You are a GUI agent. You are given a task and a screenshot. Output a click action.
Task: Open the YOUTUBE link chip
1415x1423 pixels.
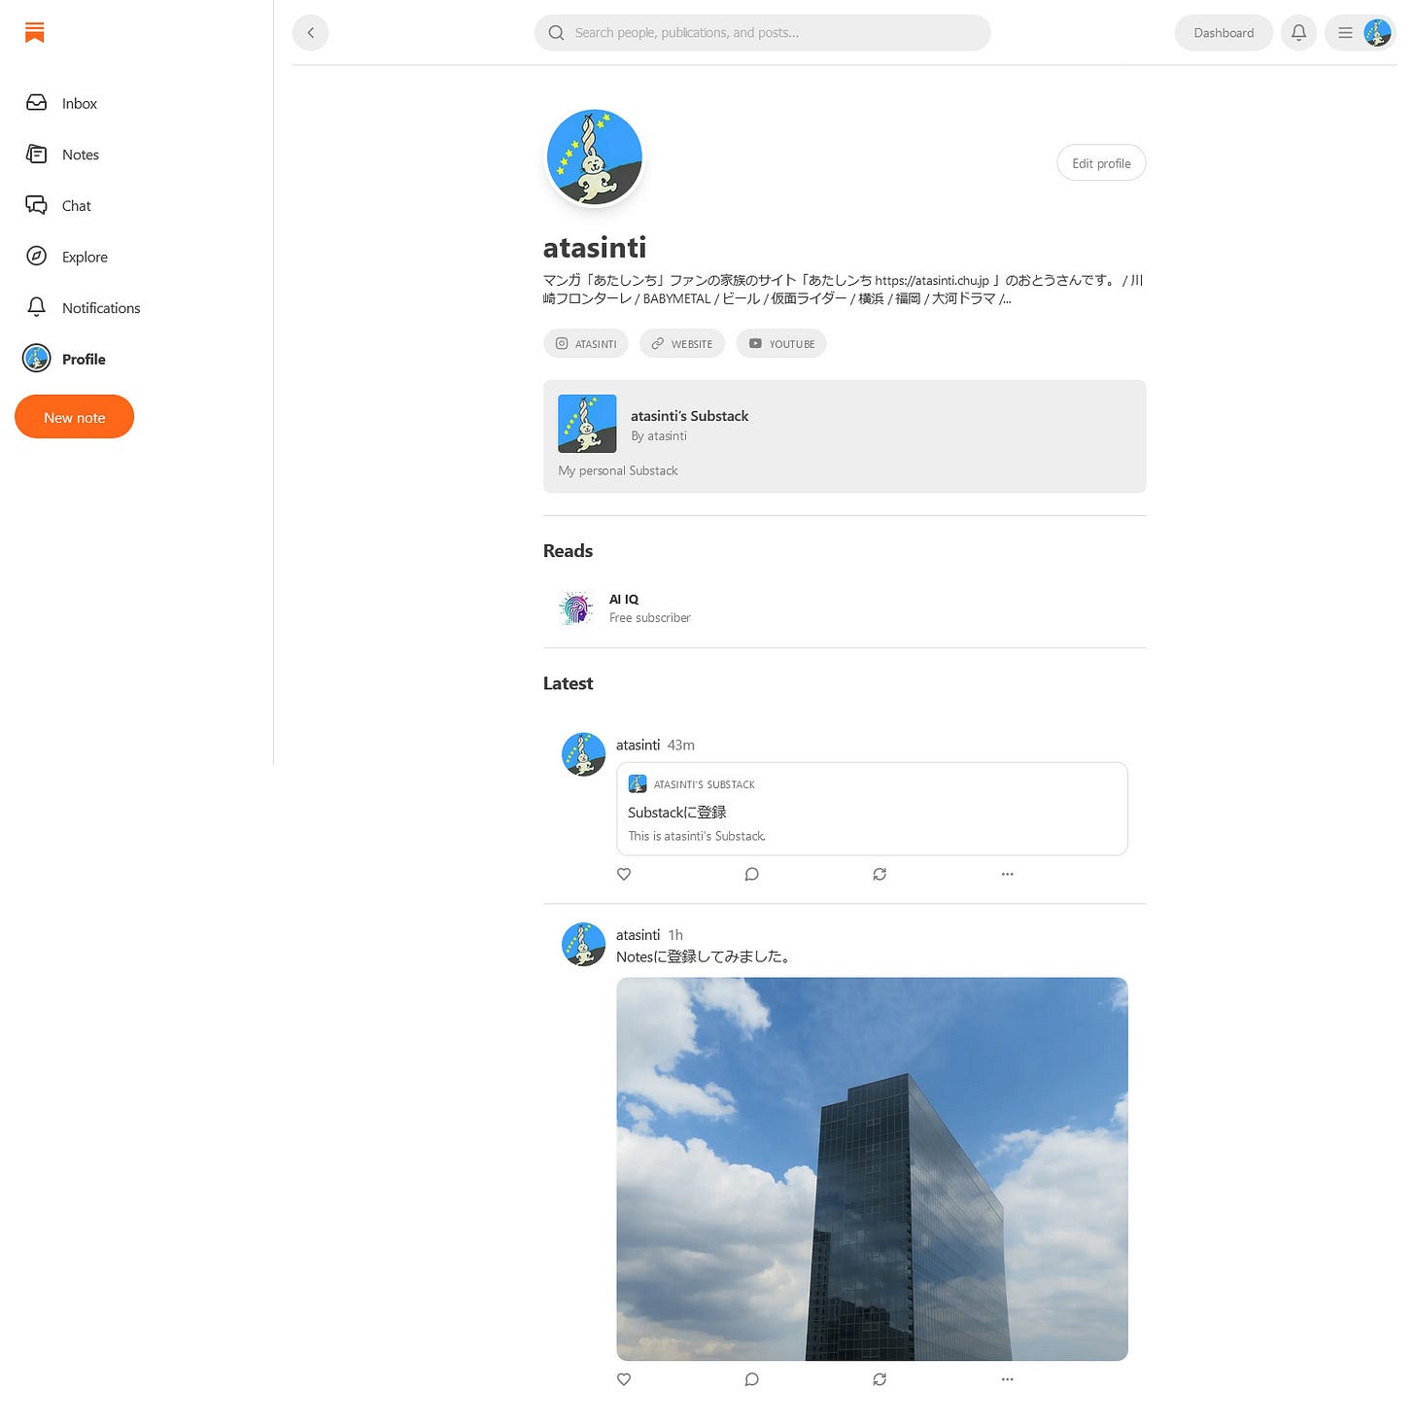click(781, 344)
